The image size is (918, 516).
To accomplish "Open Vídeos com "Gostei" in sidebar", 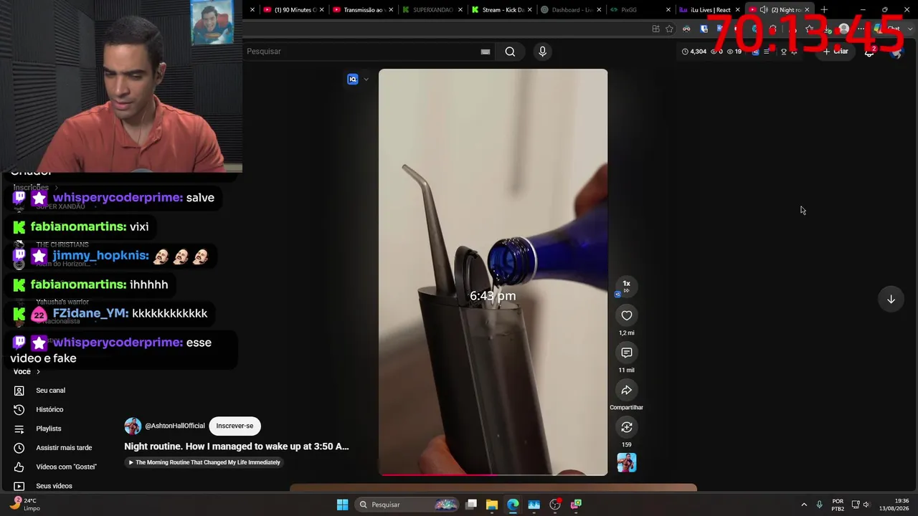I will pyautogui.click(x=66, y=467).
